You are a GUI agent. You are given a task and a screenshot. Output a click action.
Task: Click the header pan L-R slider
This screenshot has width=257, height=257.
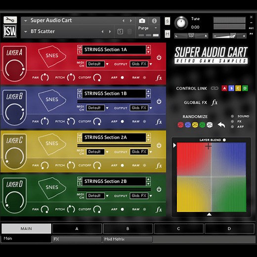[191, 36]
